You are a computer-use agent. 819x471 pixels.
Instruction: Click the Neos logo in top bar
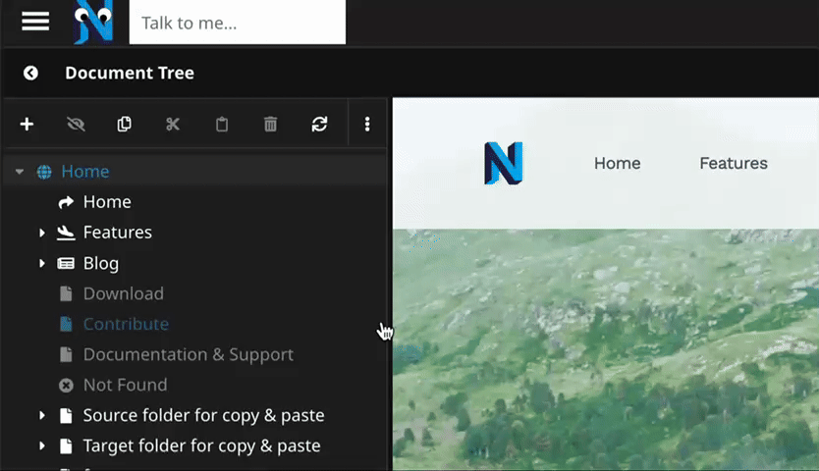93,22
